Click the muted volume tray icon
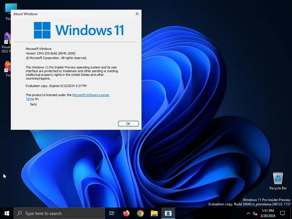 click(x=255, y=213)
